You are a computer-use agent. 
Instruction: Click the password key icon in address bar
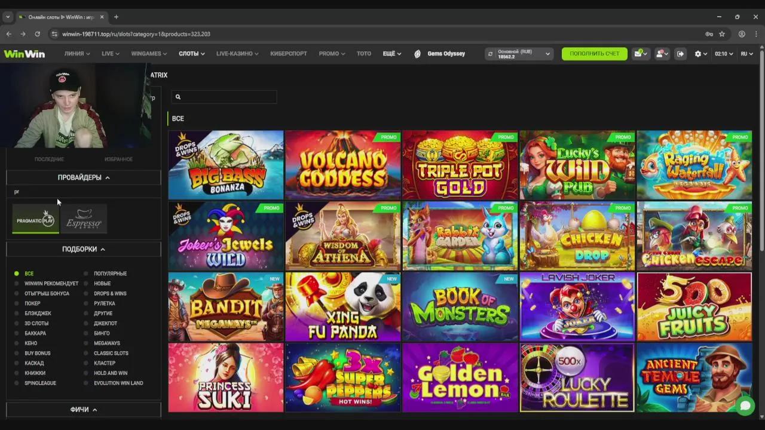point(709,34)
